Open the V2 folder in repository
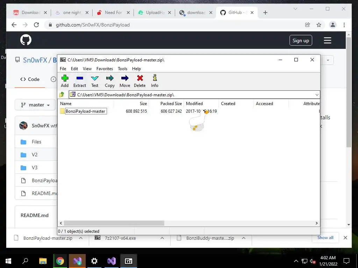This screenshot has height=268, width=358. click(x=35, y=155)
